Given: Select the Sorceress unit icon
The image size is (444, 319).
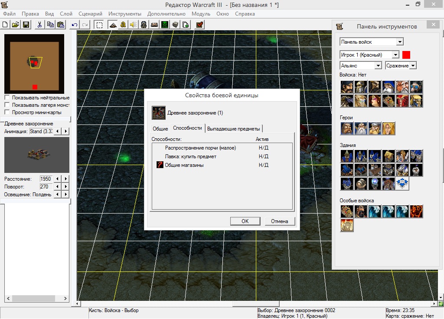Looking at the screenshot, I should coord(375,101).
